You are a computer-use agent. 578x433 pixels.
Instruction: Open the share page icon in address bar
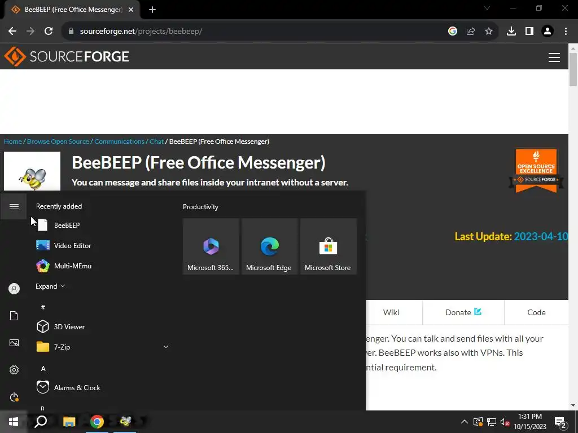point(470,32)
